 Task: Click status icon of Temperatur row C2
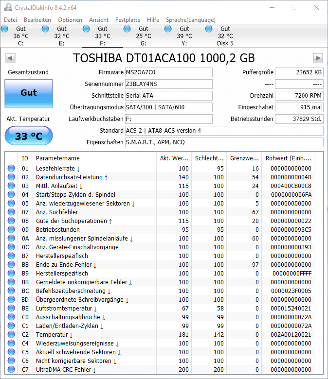[x=11, y=334]
